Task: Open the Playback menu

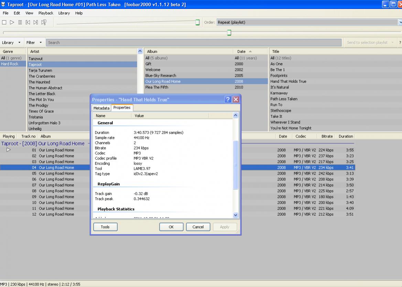Action: tap(46, 13)
